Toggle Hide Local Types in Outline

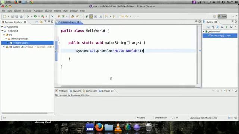(x=231, y=27)
